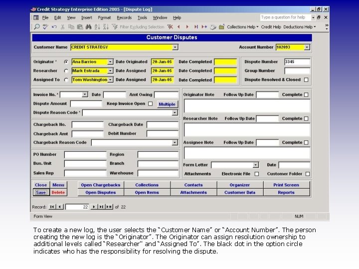Click the Open Chargebacks button

(101, 185)
